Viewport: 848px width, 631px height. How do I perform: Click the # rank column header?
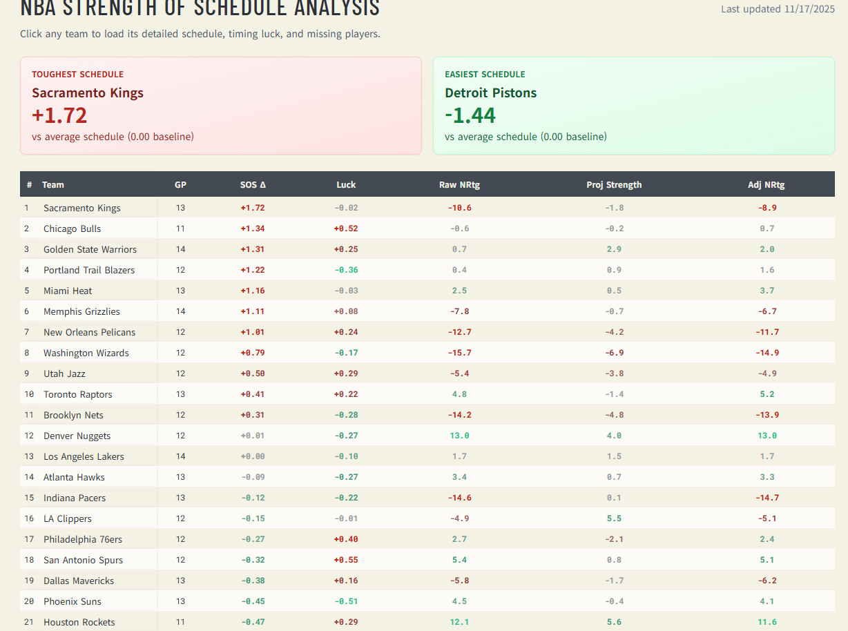pos(30,184)
